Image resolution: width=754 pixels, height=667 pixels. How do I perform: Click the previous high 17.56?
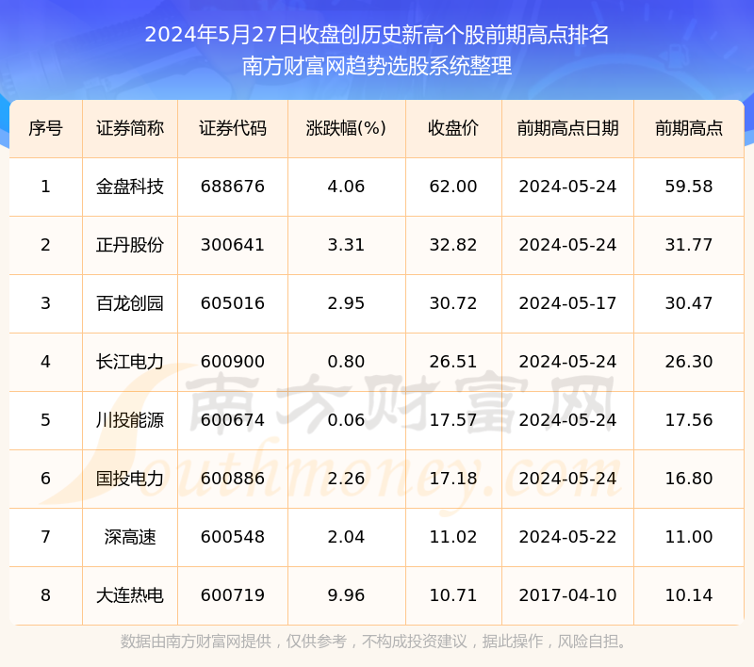point(689,420)
